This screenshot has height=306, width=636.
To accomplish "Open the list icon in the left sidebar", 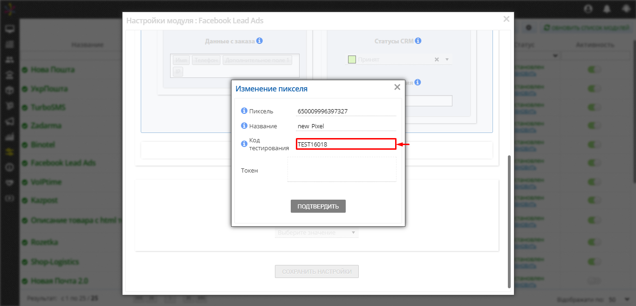I will 9,45.
